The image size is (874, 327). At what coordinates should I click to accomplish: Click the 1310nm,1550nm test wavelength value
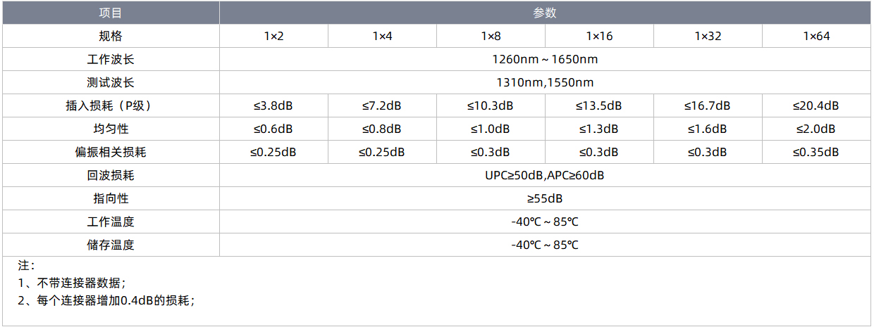pos(545,82)
